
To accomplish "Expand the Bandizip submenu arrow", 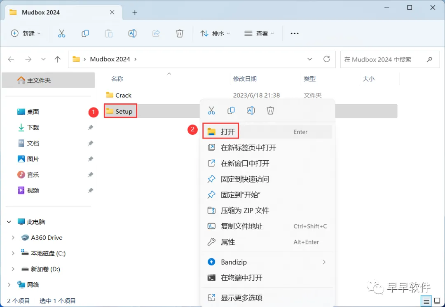I will point(324,262).
